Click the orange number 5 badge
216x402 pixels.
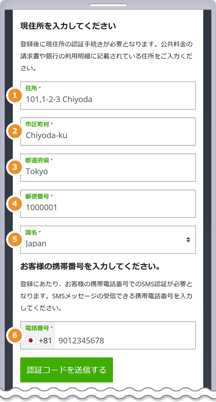pos(15,239)
